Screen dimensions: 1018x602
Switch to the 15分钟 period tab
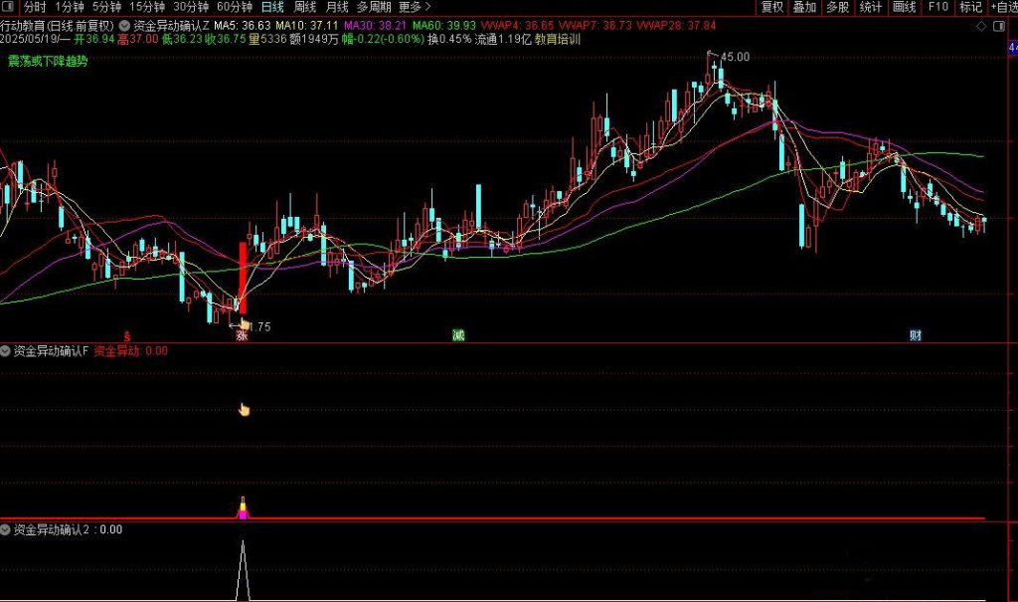coord(146,7)
